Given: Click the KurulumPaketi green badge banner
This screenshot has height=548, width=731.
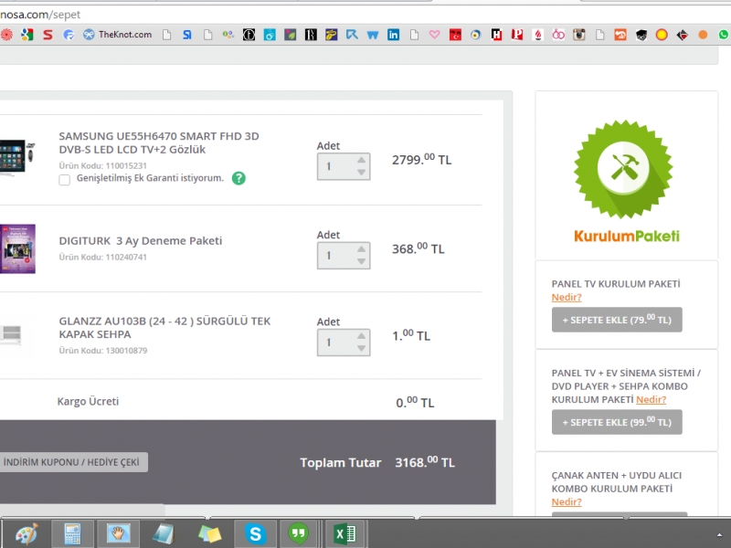Looking at the screenshot, I should (626, 181).
